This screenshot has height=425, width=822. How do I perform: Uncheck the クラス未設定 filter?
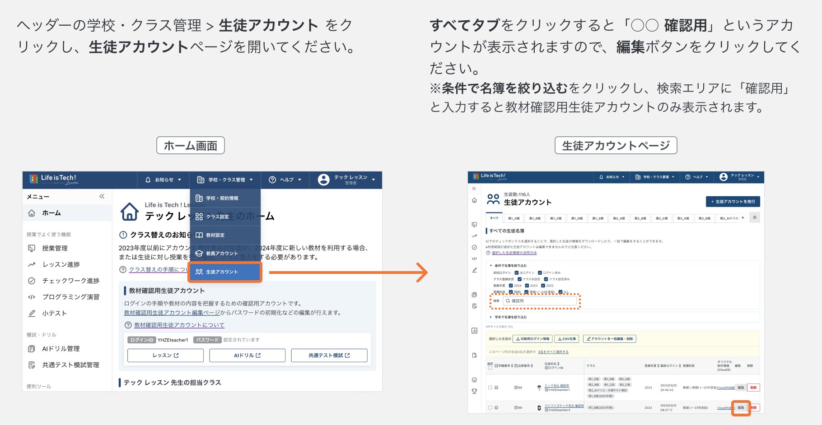coord(519,279)
